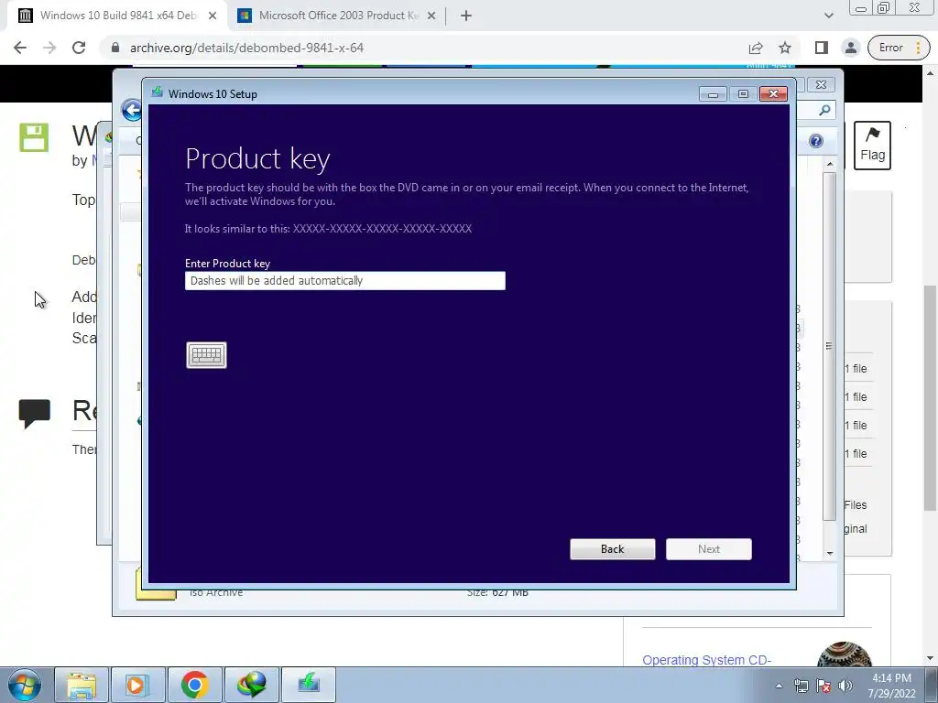
Task: Click the Windows 10 Setup title icon
Action: [x=158, y=92]
